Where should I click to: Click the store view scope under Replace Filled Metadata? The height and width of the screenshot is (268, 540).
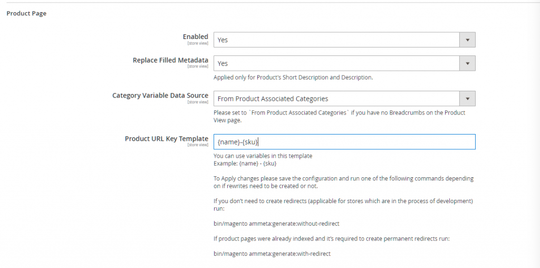coord(198,67)
